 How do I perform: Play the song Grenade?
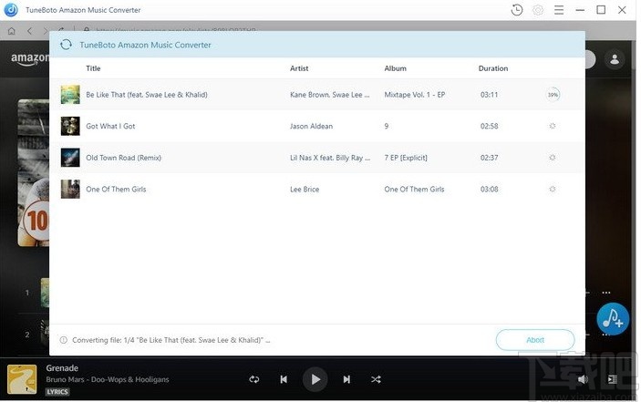[315, 379]
